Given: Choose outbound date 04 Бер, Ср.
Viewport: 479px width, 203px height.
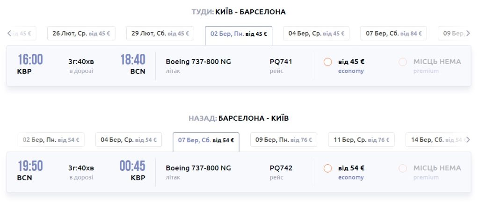Looking at the screenshot, I should pos(317,34).
